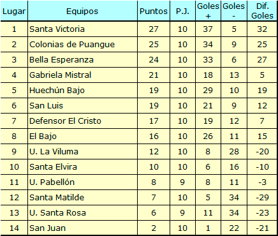Screen dimensions: 278x236
Task: Select Defensor El Cristo cell
Action: (82, 121)
